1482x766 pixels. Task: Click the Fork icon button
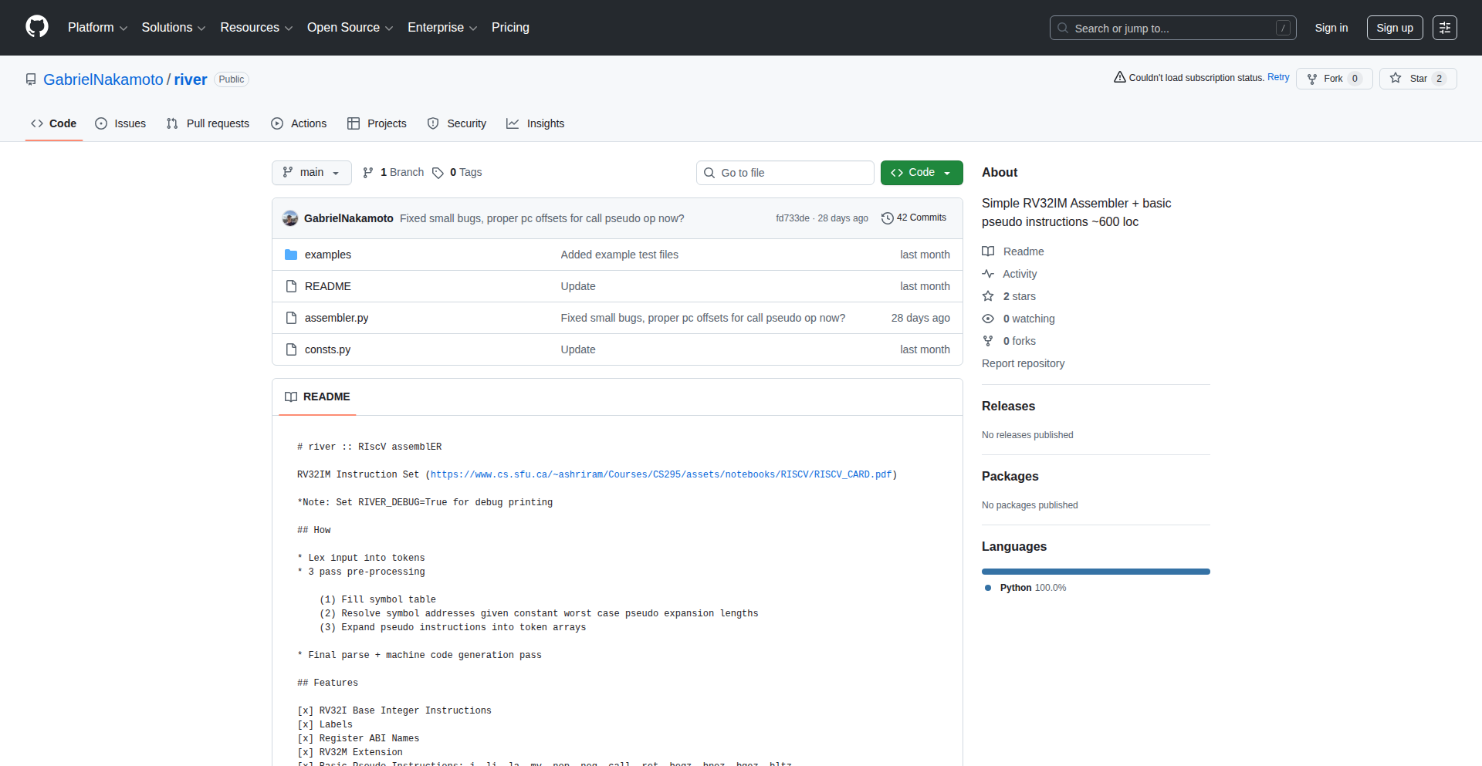point(1312,79)
